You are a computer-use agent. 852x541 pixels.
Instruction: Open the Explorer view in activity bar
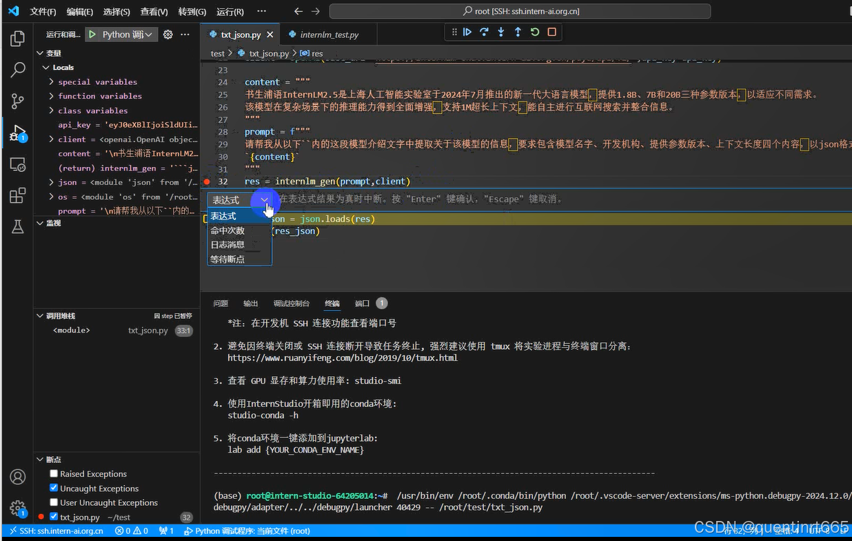pos(18,38)
